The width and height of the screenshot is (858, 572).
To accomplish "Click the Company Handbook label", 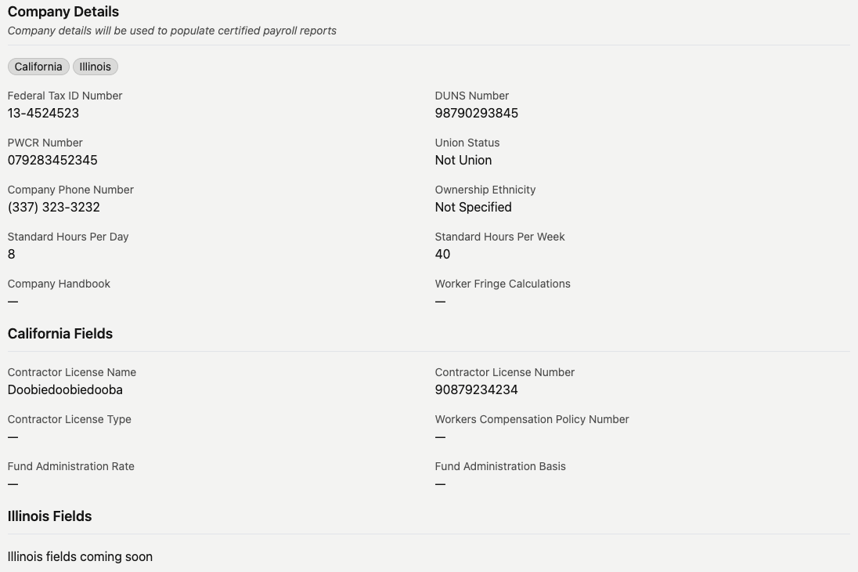I will click(59, 284).
